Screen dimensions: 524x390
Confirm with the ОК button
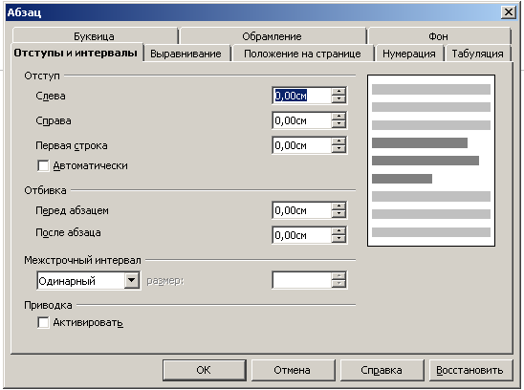click(x=205, y=370)
